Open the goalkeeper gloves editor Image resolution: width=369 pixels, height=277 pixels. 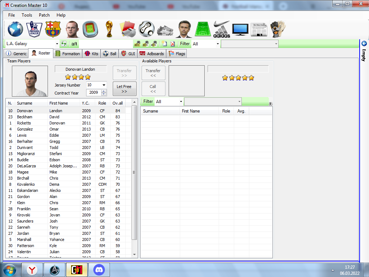tap(278, 30)
